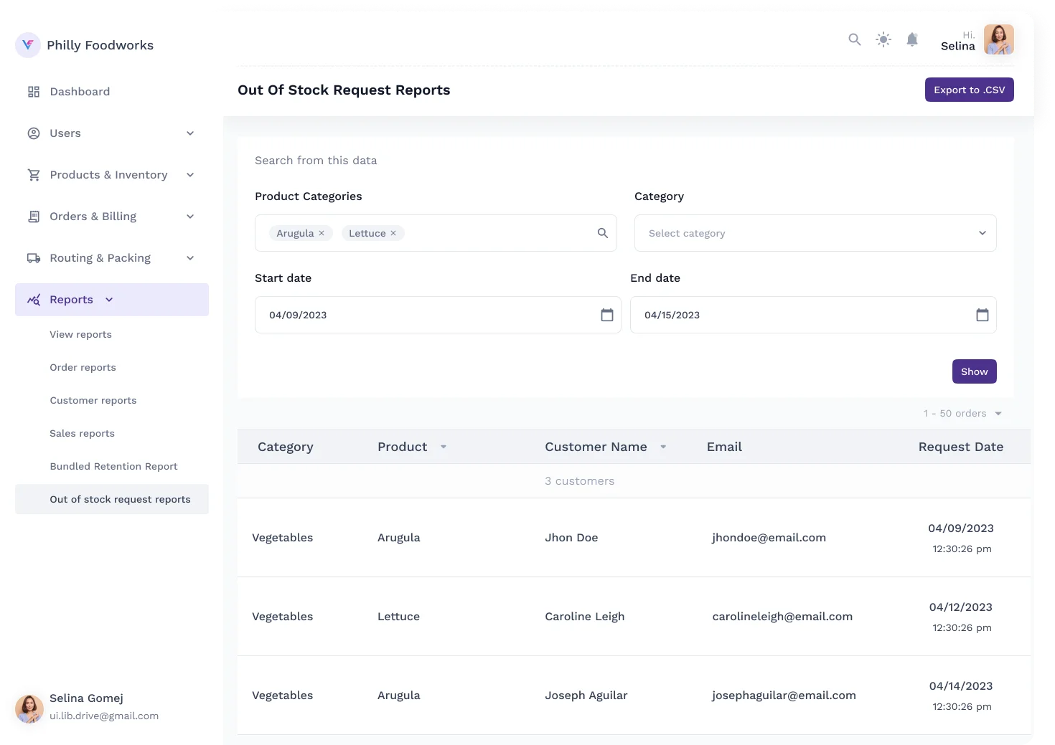This screenshot has width=1055, height=745.
Task: Click the search magnifier icon in header
Action: pyautogui.click(x=854, y=39)
